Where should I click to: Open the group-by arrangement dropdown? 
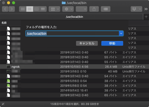click(55, 9)
